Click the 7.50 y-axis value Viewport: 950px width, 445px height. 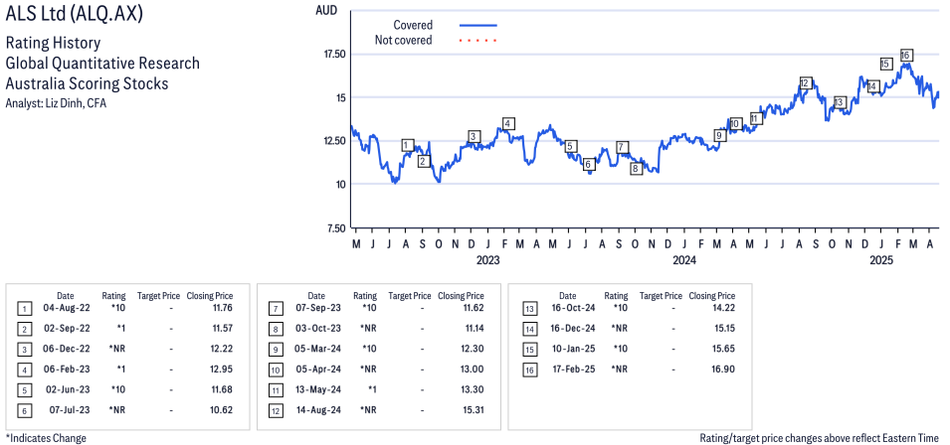click(x=334, y=228)
